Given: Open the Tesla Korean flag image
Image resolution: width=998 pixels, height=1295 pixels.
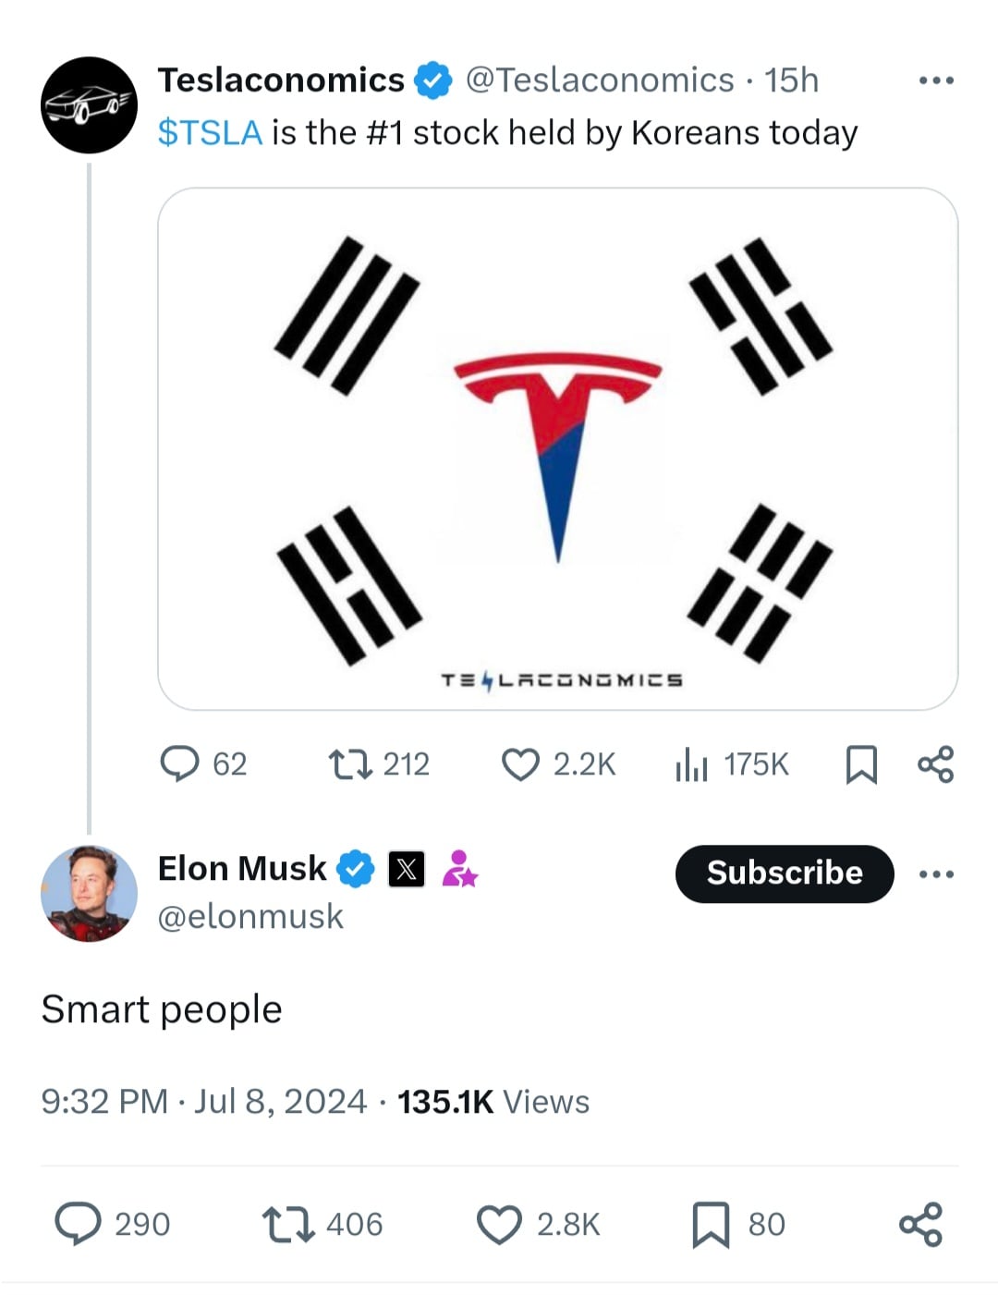Looking at the screenshot, I should tap(557, 449).
